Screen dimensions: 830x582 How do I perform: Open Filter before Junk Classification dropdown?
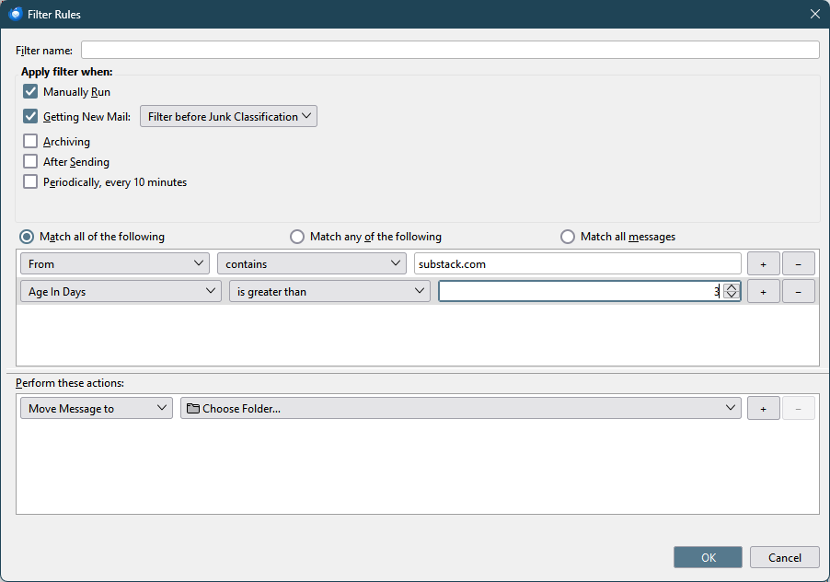click(x=228, y=117)
